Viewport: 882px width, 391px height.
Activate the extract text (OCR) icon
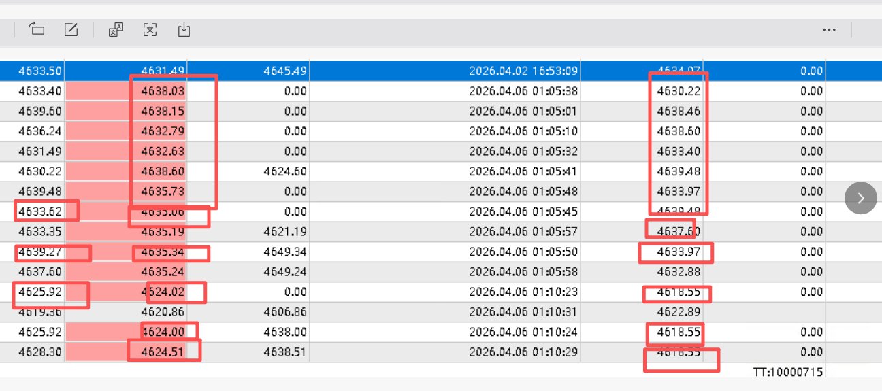click(150, 29)
